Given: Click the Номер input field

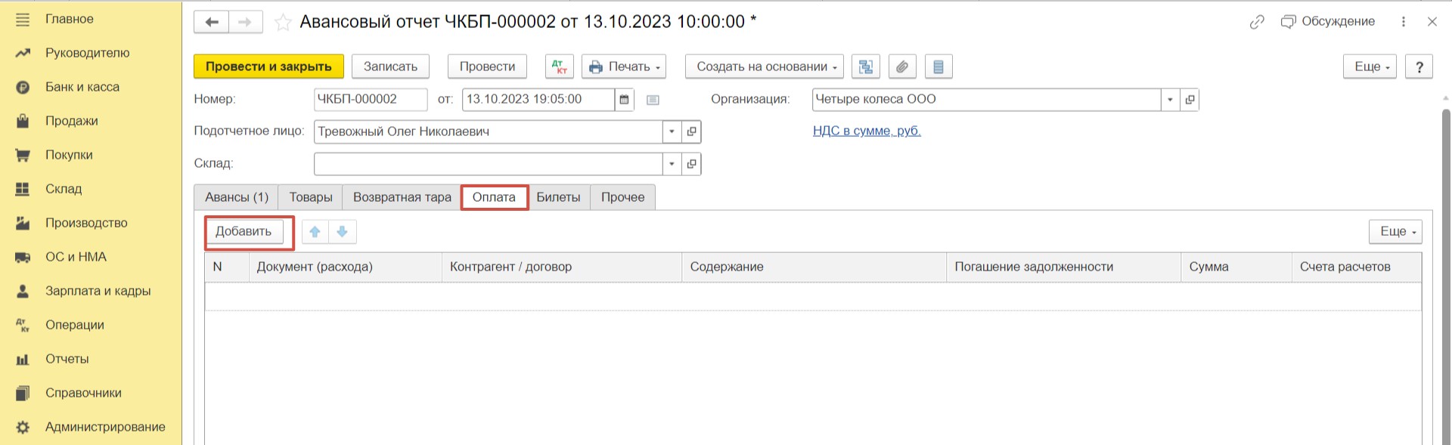Looking at the screenshot, I should (x=371, y=99).
